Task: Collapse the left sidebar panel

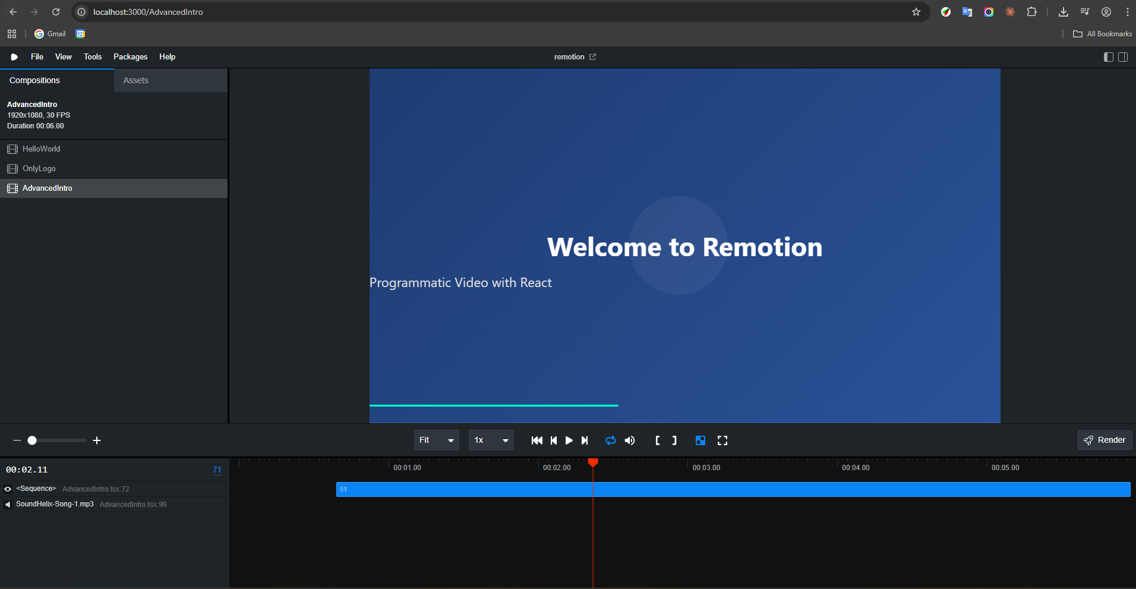Action: pos(1108,57)
